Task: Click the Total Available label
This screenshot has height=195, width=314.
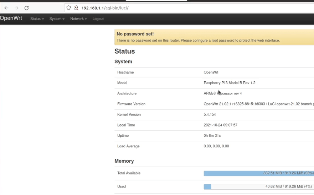Action: (129, 173)
